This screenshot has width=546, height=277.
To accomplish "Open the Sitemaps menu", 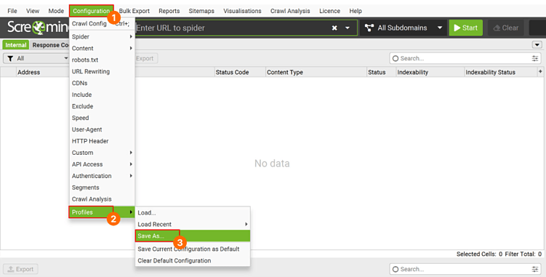I will click(x=201, y=11).
